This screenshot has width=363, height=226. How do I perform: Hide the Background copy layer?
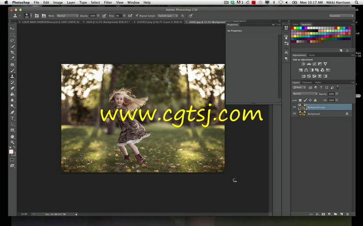click(294, 107)
